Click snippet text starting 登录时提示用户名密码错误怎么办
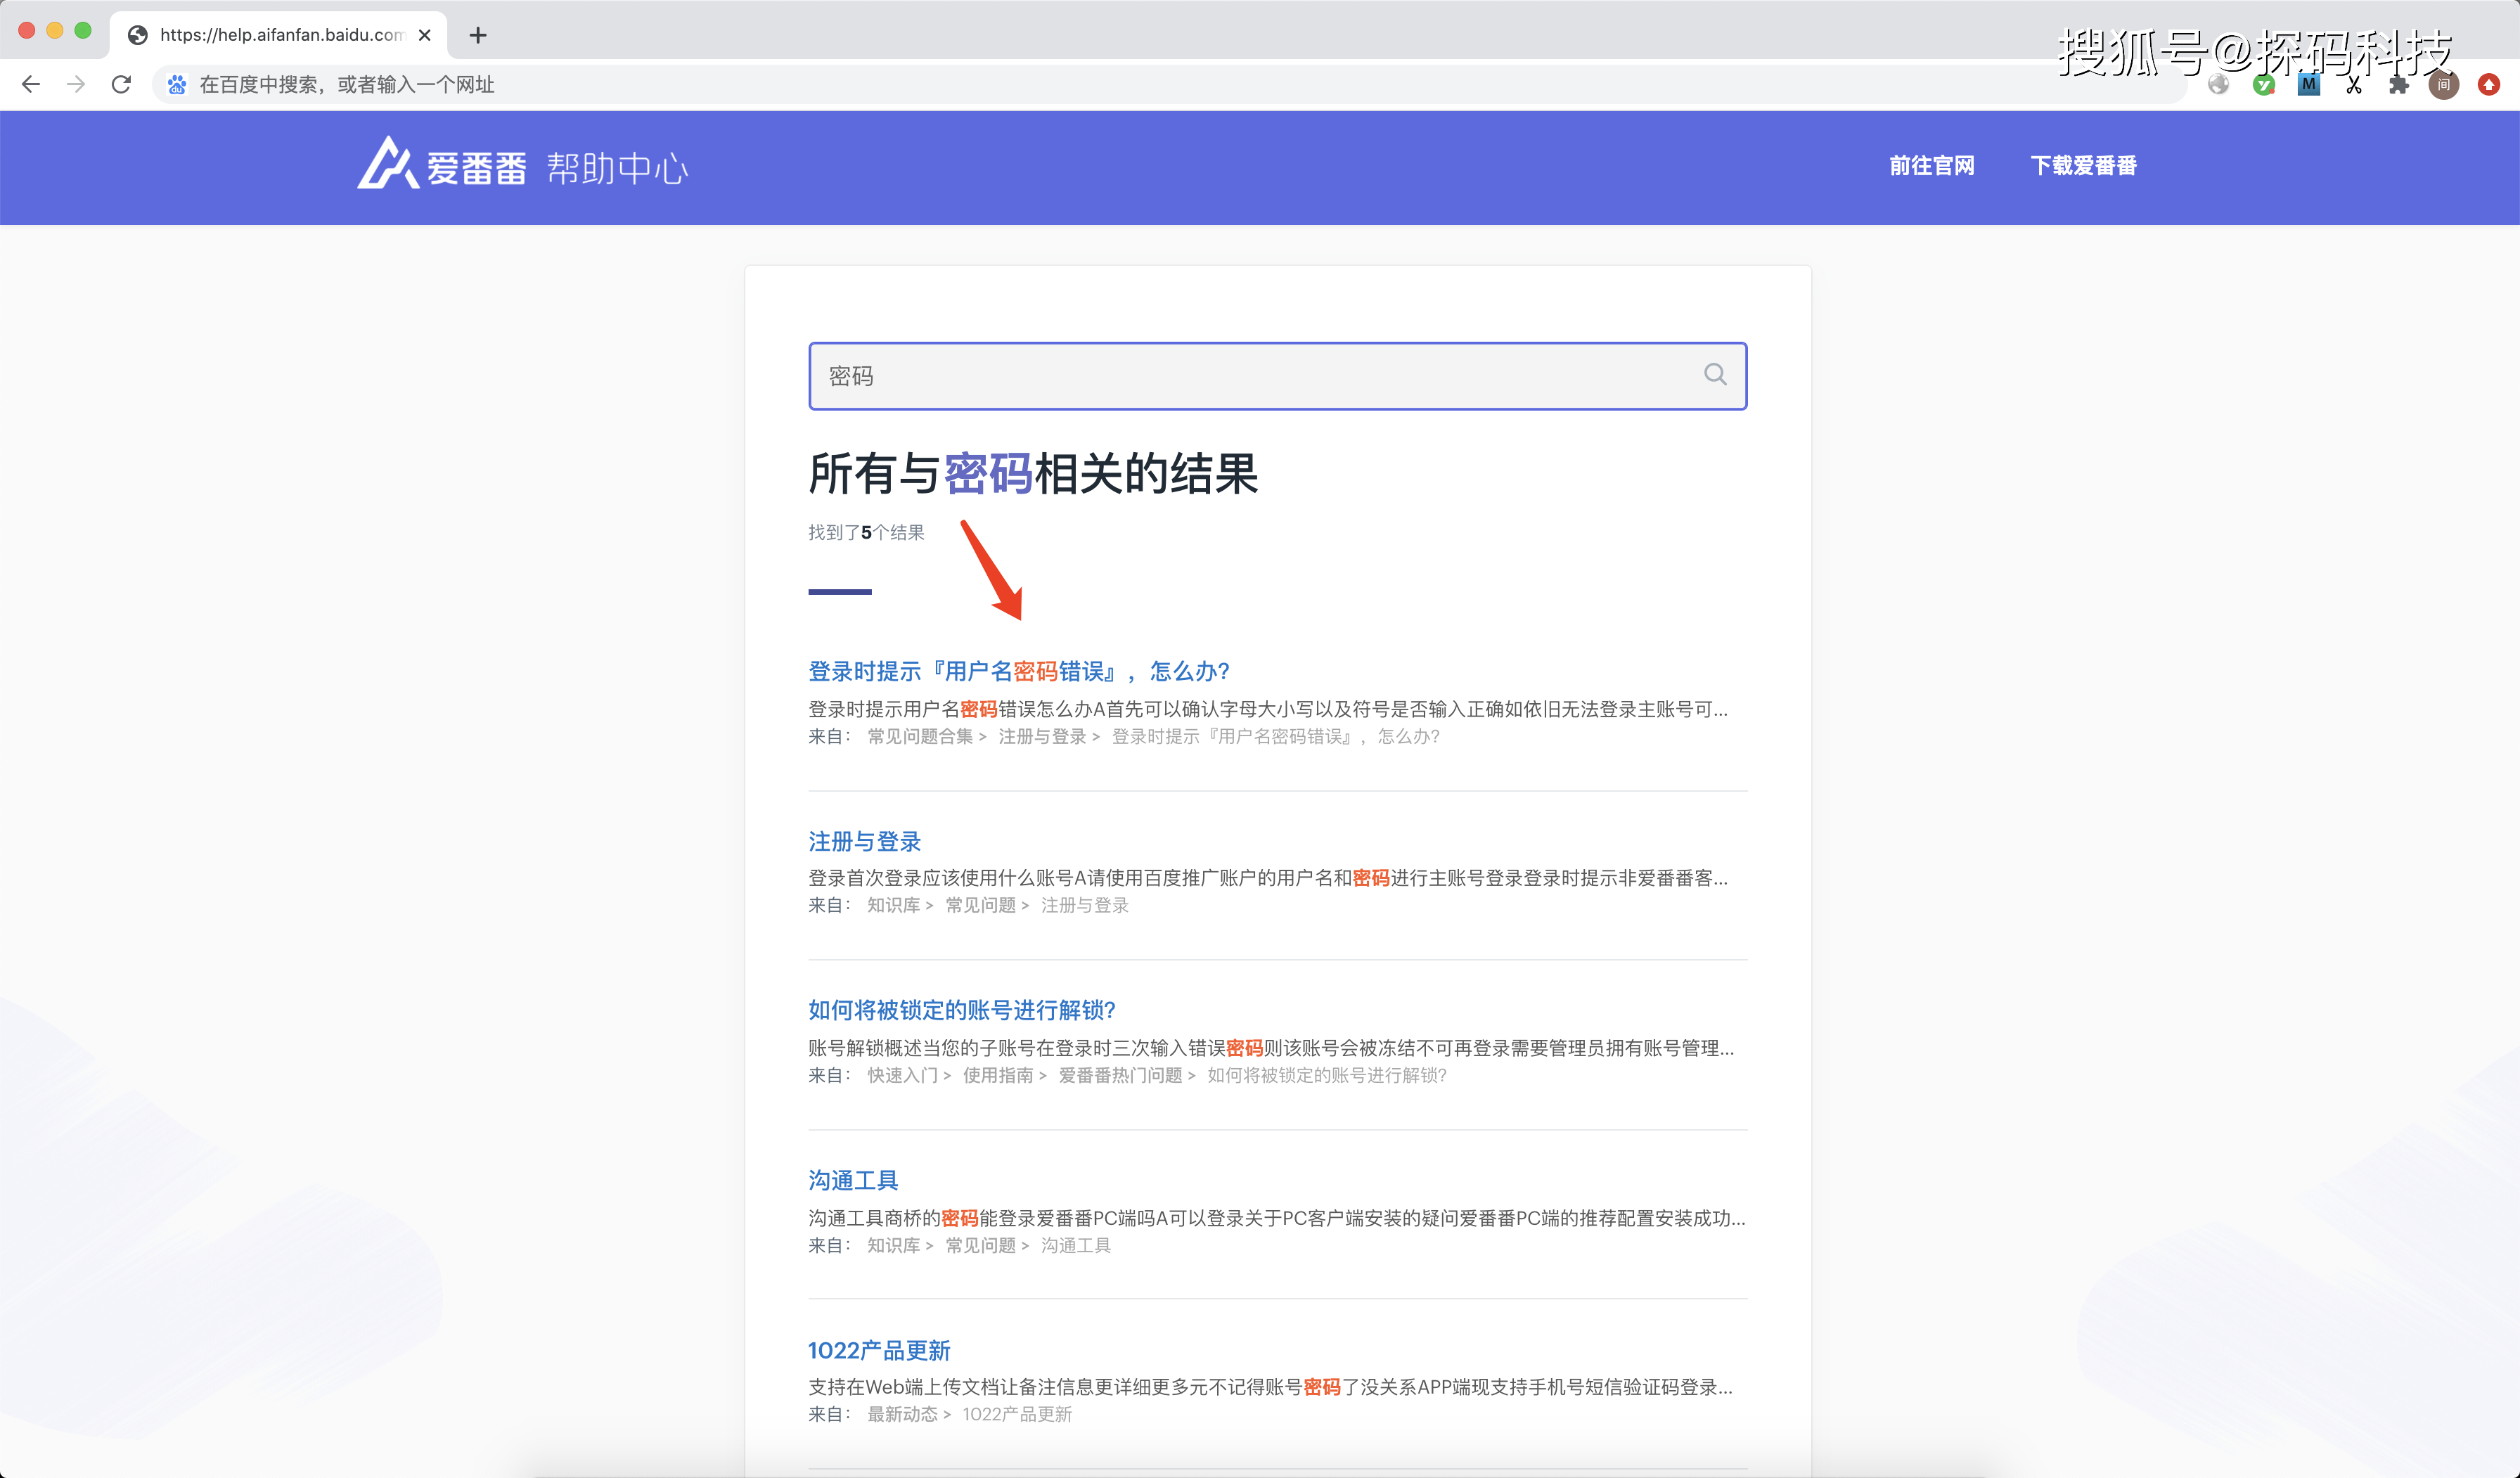This screenshot has height=1478, width=2520. point(1268,709)
